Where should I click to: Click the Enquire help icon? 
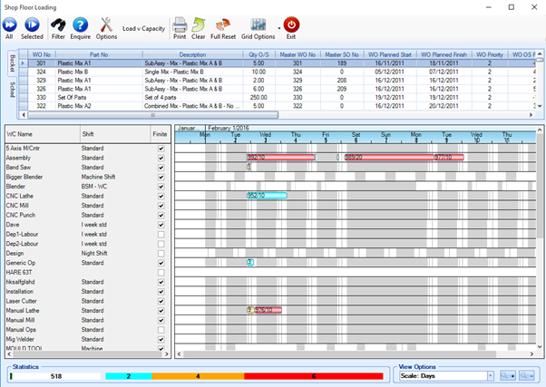[81, 24]
